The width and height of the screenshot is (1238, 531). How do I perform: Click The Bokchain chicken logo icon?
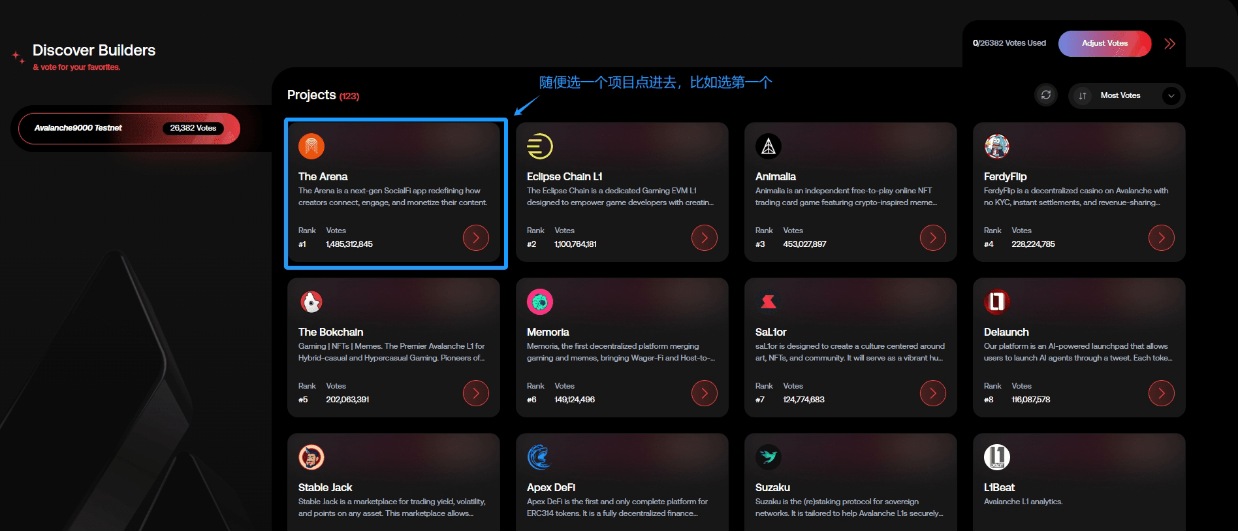(x=311, y=302)
